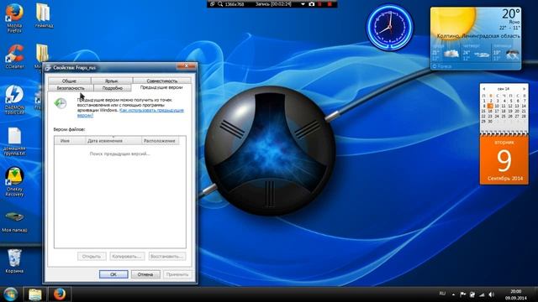538x302 pixels.
Task: Open the Корзина recycle bin
Action: [x=14, y=261]
